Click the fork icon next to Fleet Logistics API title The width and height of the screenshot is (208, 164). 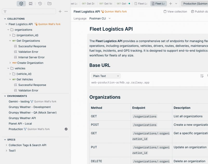(102, 11)
